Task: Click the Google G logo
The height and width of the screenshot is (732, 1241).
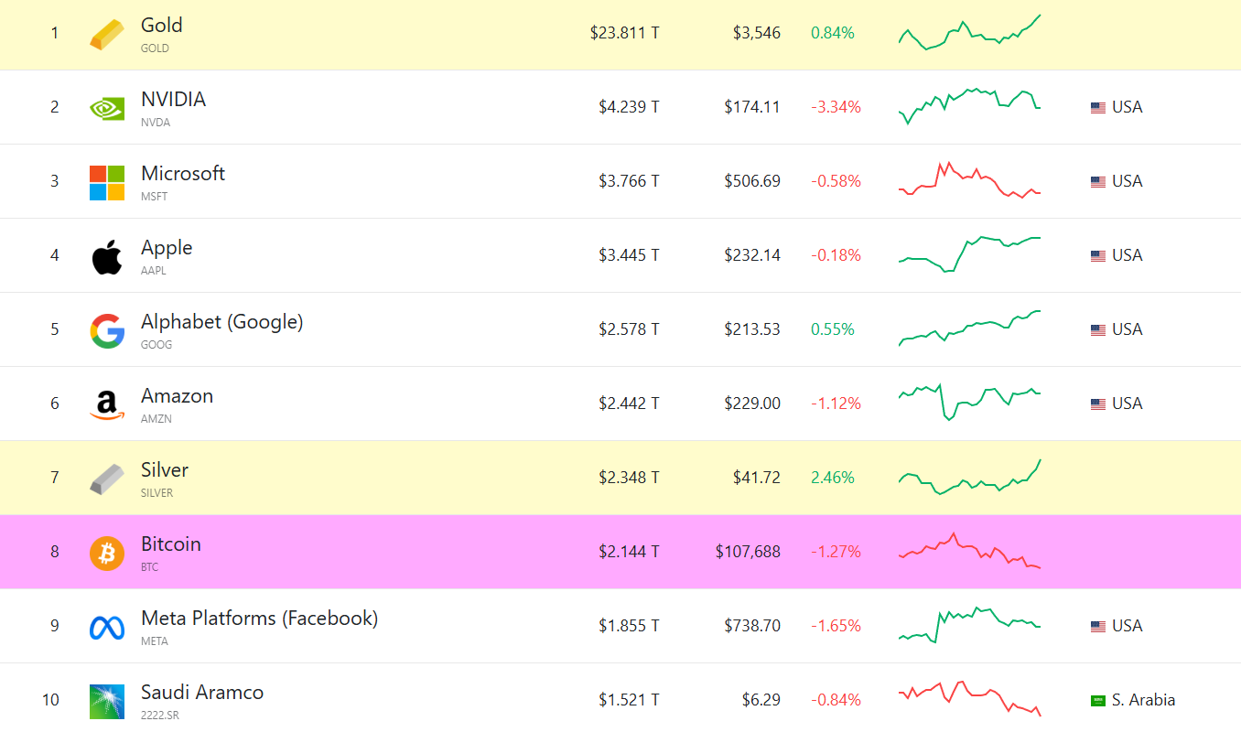Action: pos(107,331)
